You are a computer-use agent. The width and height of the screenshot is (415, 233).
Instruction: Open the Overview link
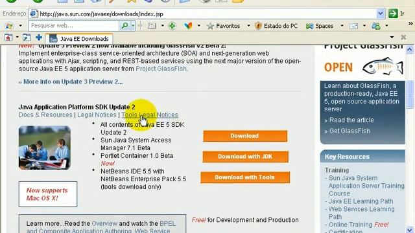pos(104,223)
